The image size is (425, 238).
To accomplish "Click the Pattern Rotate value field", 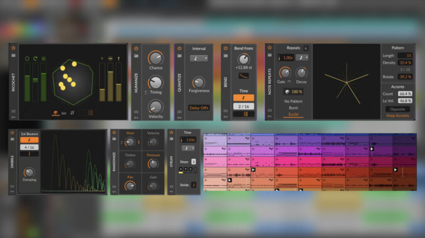I will (x=405, y=77).
